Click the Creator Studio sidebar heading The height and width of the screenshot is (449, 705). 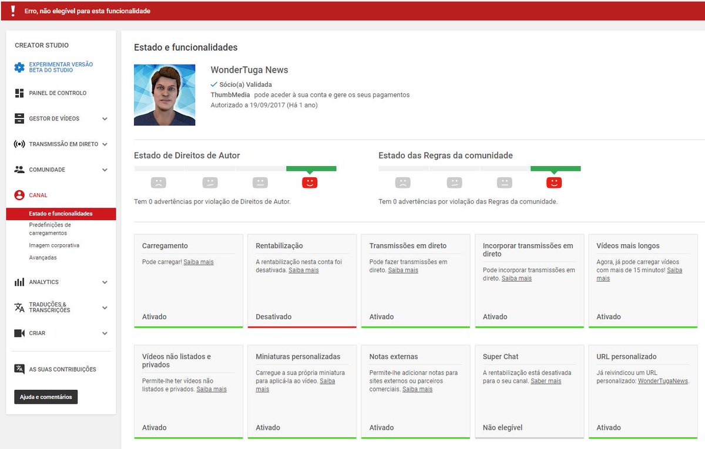[x=42, y=45]
